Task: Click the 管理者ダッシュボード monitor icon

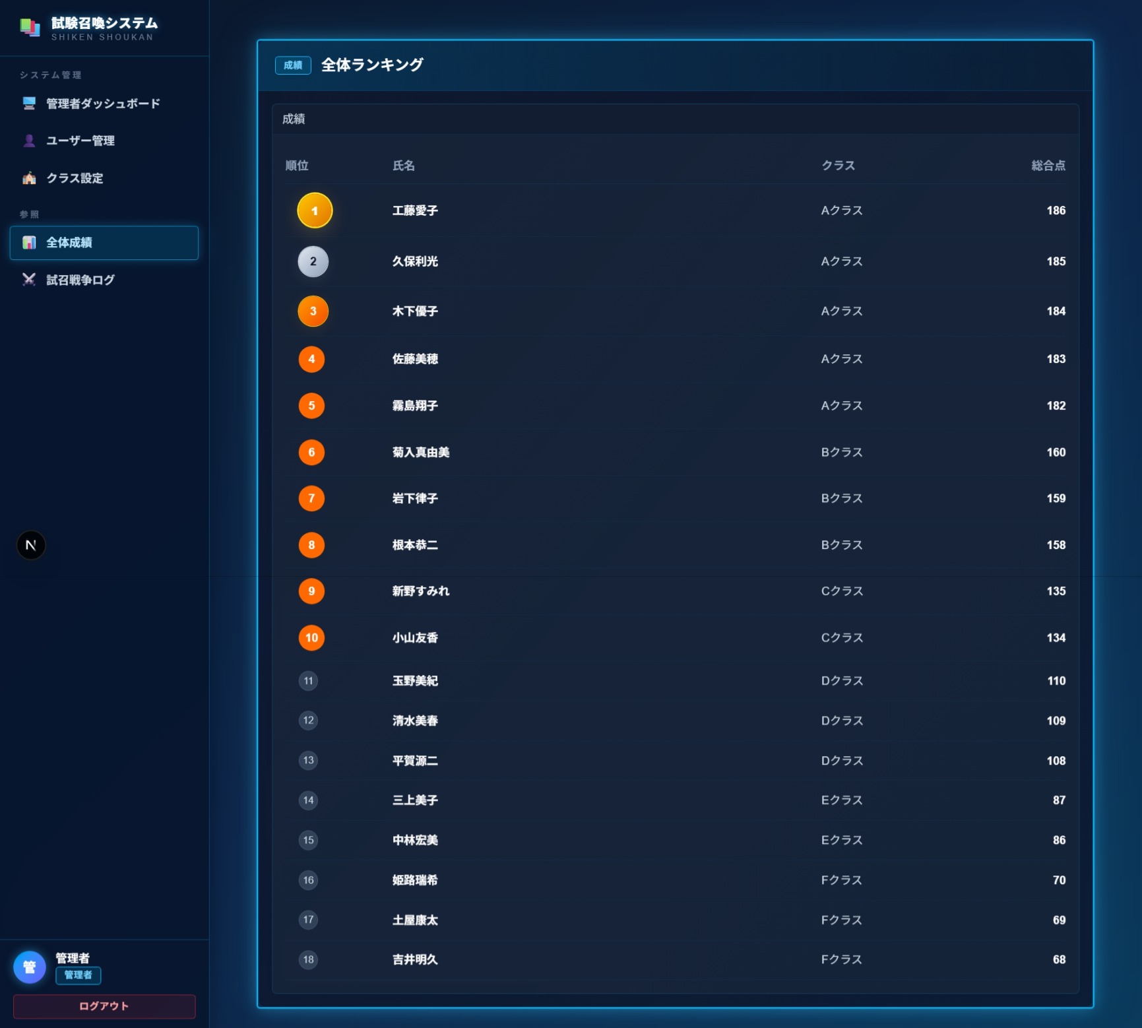Action: click(x=29, y=104)
